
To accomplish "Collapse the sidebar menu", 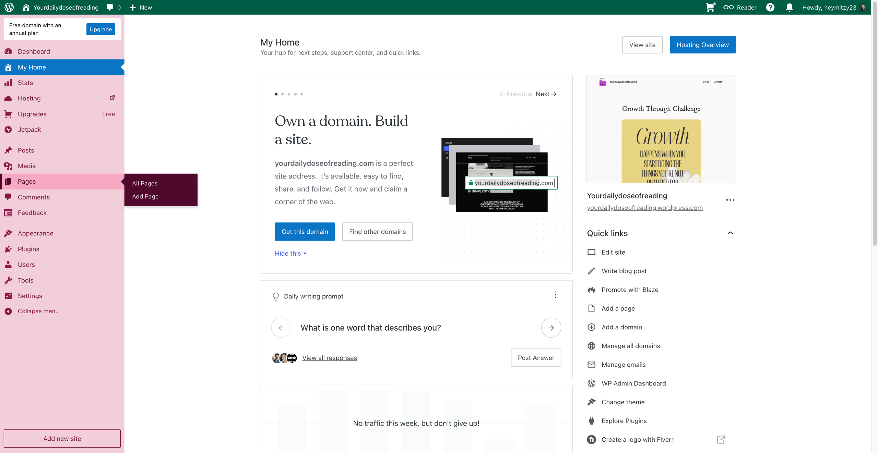I will 38,311.
